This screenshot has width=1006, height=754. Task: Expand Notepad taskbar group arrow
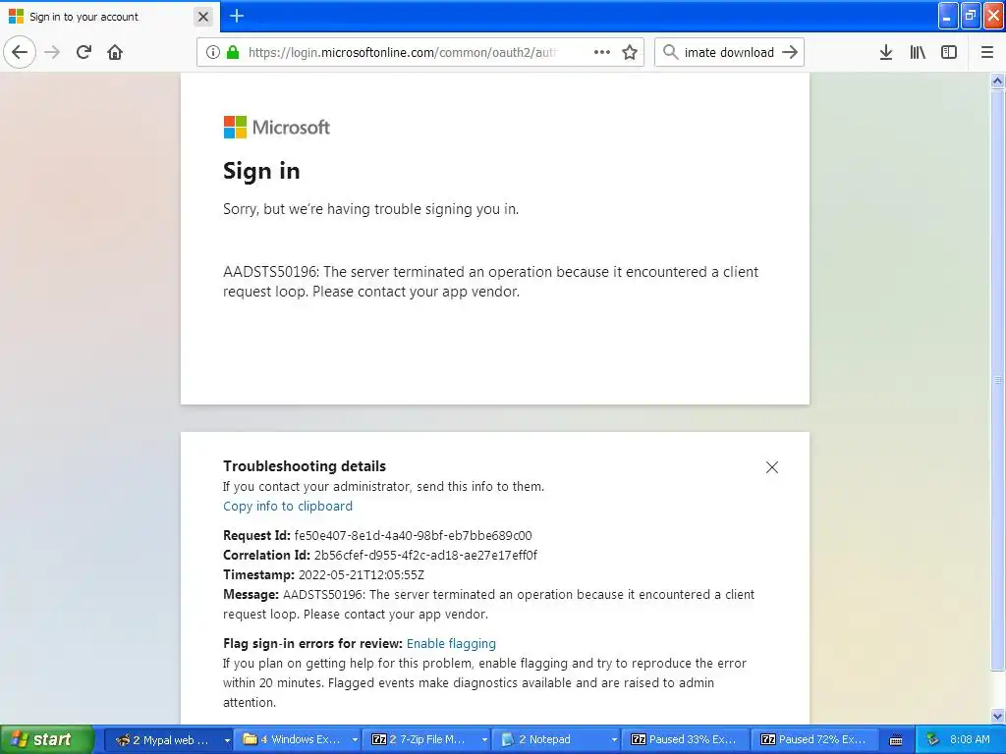coord(614,740)
